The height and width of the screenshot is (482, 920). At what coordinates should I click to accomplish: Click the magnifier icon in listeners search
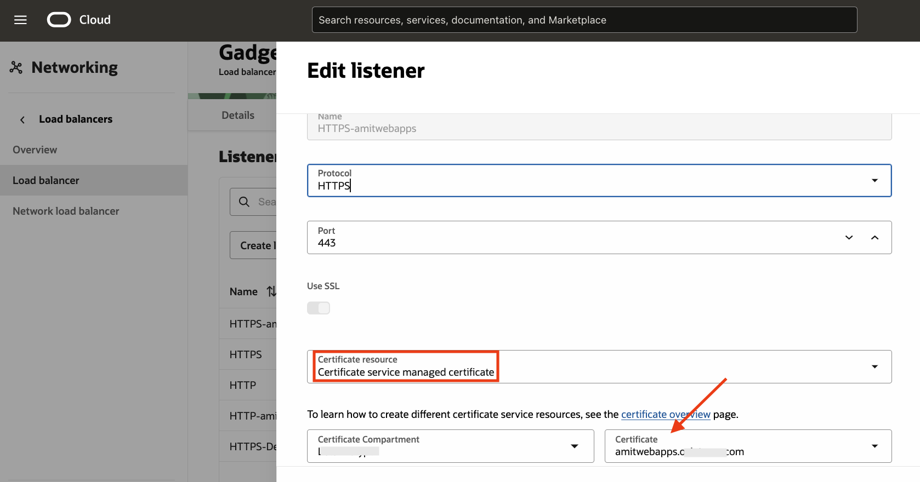click(x=245, y=202)
